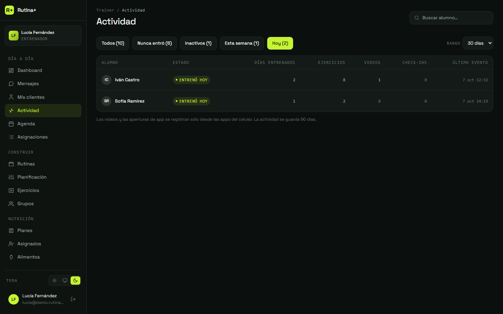
Task: Click the Lucía Fernández Entrenador profile card
Action: click(x=43, y=36)
